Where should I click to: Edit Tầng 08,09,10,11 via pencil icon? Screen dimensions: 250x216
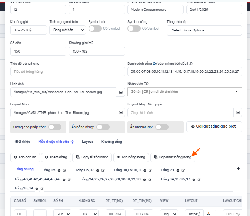[150, 171]
